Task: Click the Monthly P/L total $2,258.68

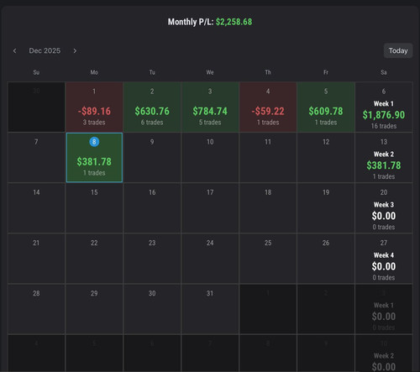Action: click(x=210, y=22)
